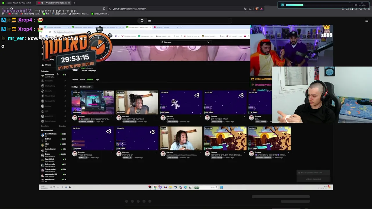Click the Brave Shields lion icon
This screenshot has width=372, height=209.
[x=257, y=9]
